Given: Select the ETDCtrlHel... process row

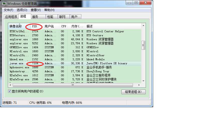Looking at the screenshot, I should click(x=75, y=31).
